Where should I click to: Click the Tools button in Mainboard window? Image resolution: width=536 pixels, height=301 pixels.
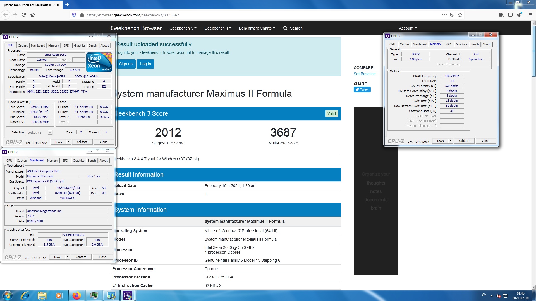(57, 257)
